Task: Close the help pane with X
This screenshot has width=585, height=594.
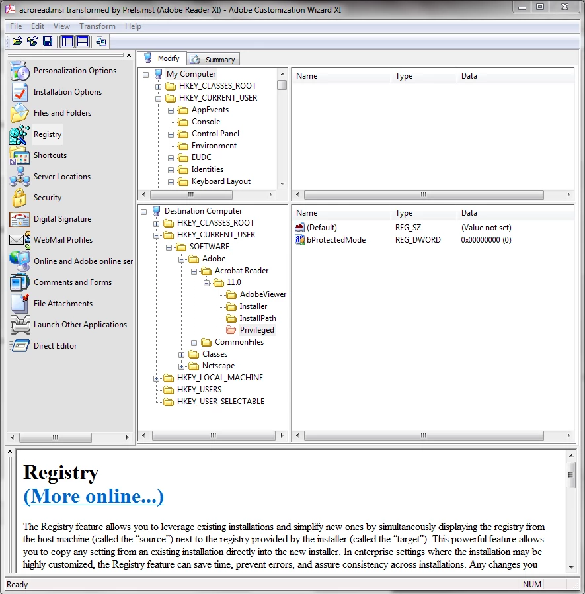Action: (10, 452)
